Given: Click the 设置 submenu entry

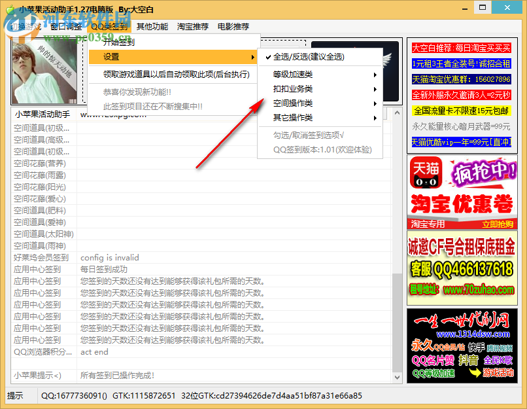Looking at the screenshot, I should [x=174, y=57].
